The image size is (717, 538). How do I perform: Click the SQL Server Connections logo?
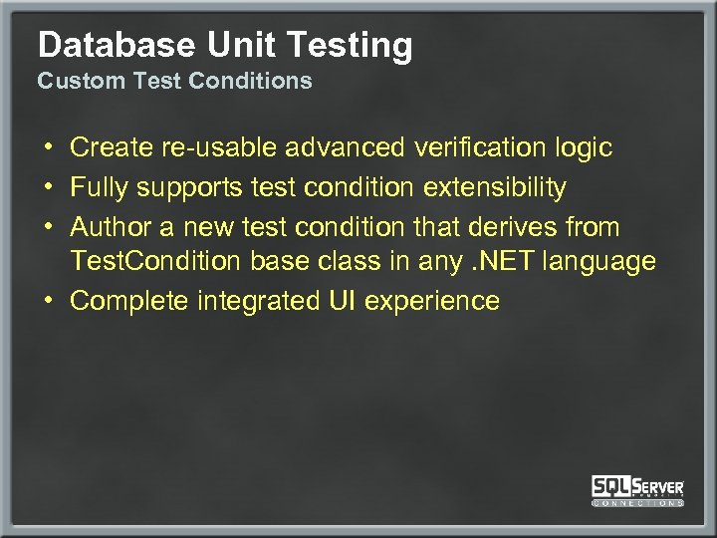[x=637, y=489]
